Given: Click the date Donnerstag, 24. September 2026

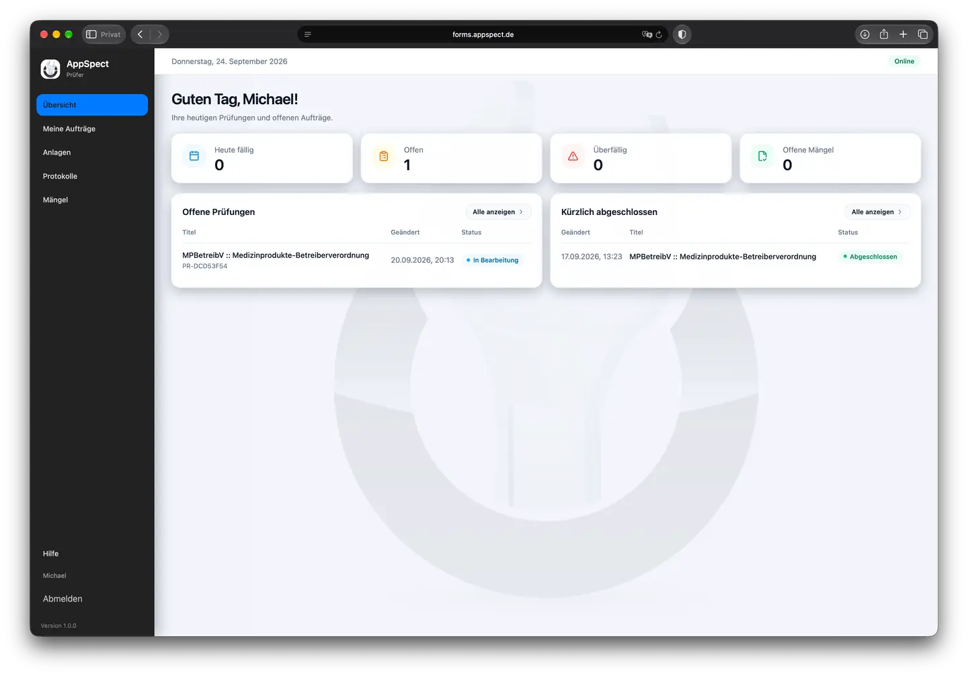Looking at the screenshot, I should tap(229, 61).
